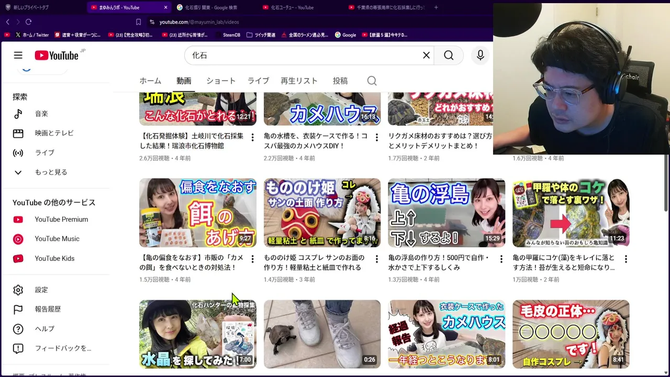Image resolution: width=670 pixels, height=377 pixels.
Task: Clear the search box with X icon
Action: point(427,56)
